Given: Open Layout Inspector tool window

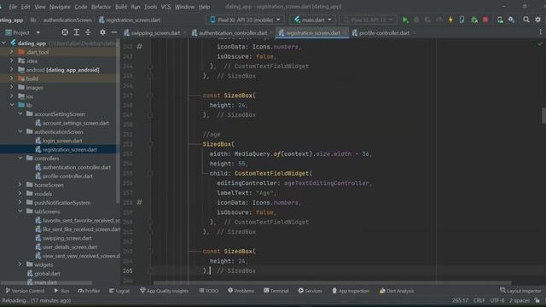Looking at the screenshot, I should [x=520, y=291].
